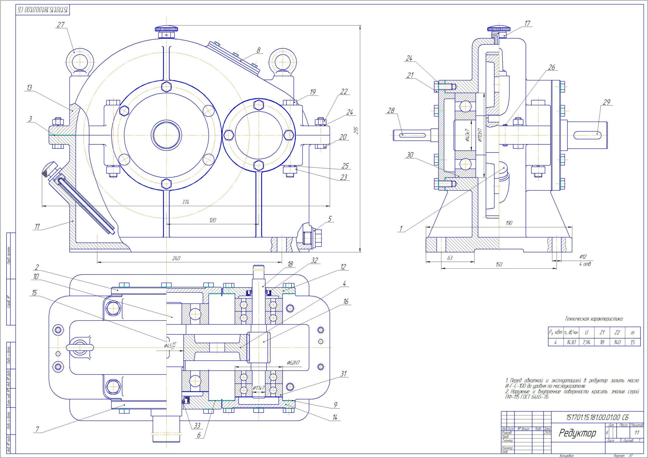
Task: Select the 374 overall width dimension
Action: 186,202
